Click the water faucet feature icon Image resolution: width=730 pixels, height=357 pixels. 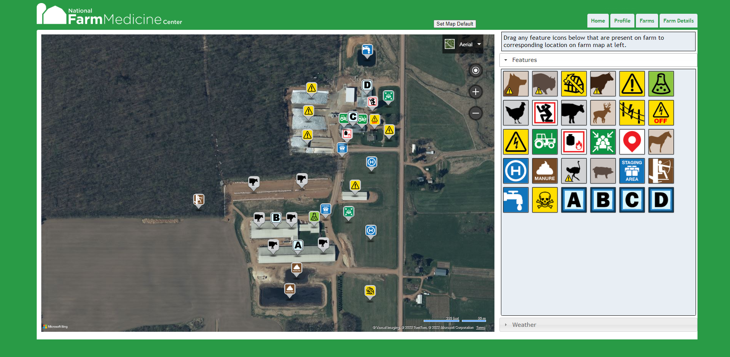[x=516, y=200]
